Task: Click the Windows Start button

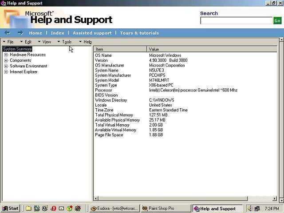Action: point(11,208)
